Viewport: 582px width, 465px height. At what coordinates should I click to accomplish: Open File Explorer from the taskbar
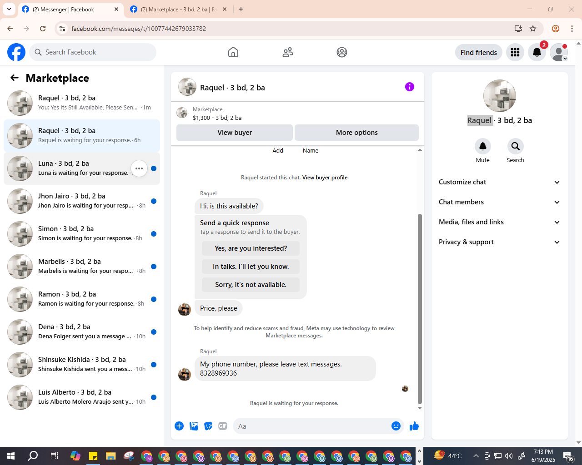pos(111,456)
